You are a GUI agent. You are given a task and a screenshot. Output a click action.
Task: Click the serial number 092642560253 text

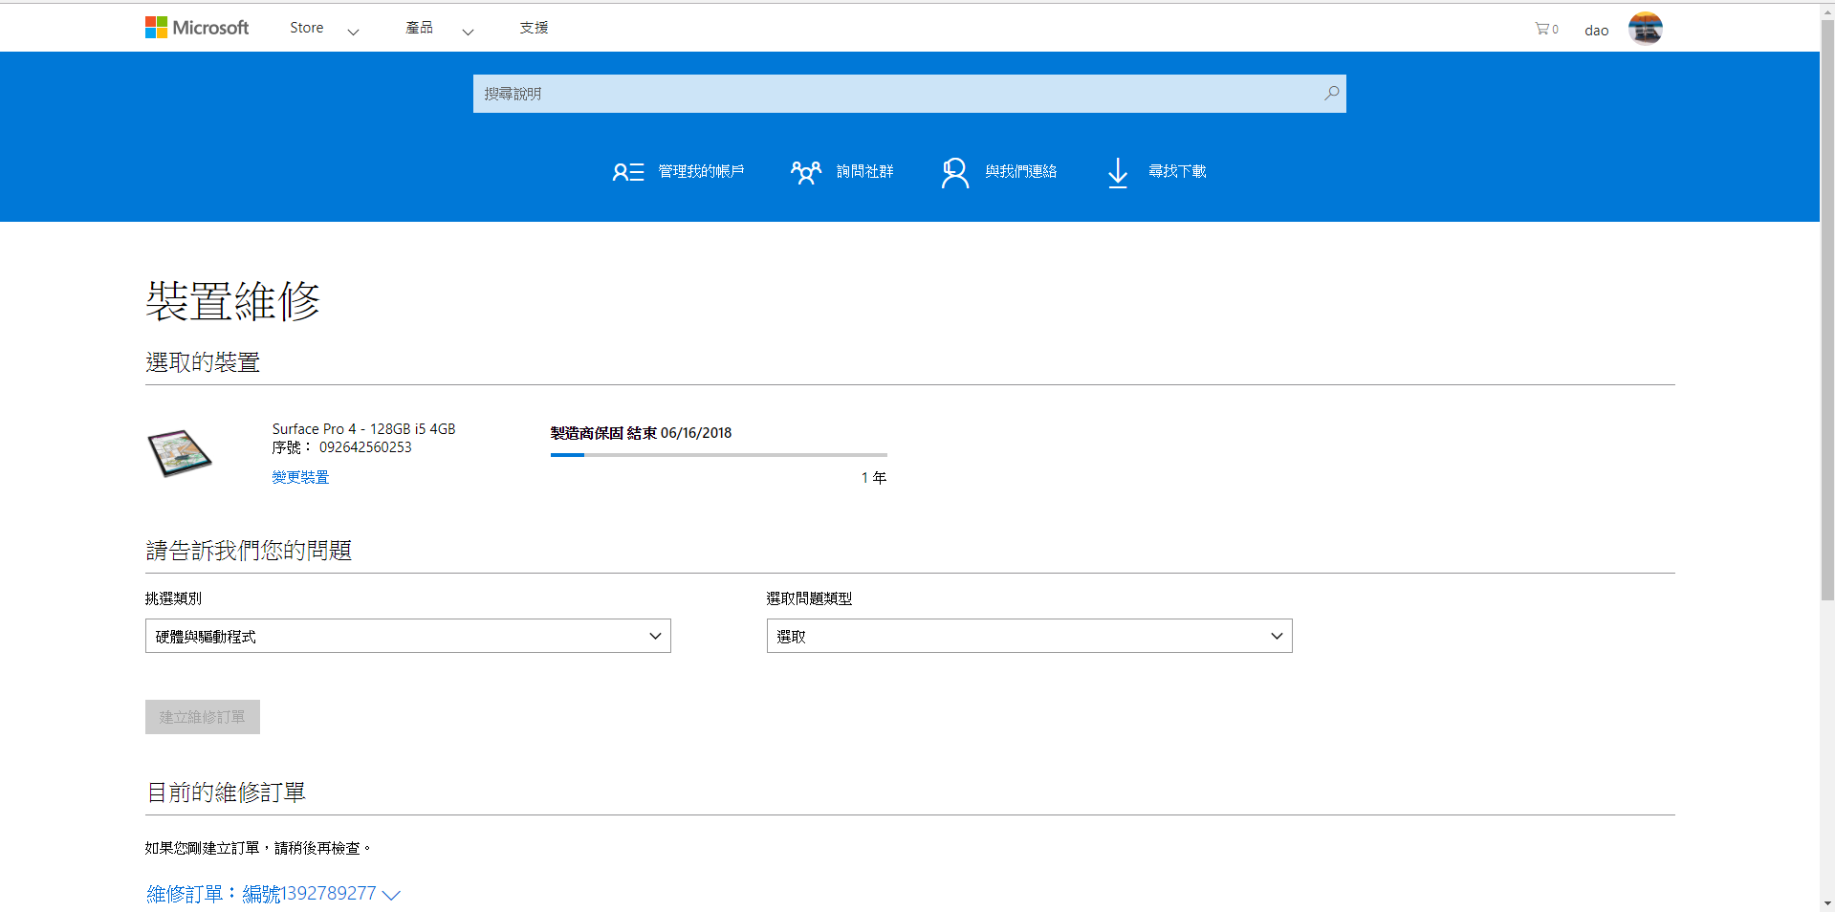click(365, 447)
